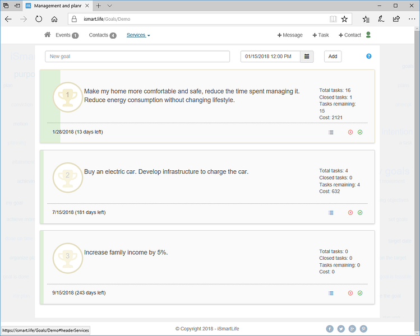This screenshot has height=336, width=420.
Task: Go back to the previous page
Action: click(x=8, y=19)
